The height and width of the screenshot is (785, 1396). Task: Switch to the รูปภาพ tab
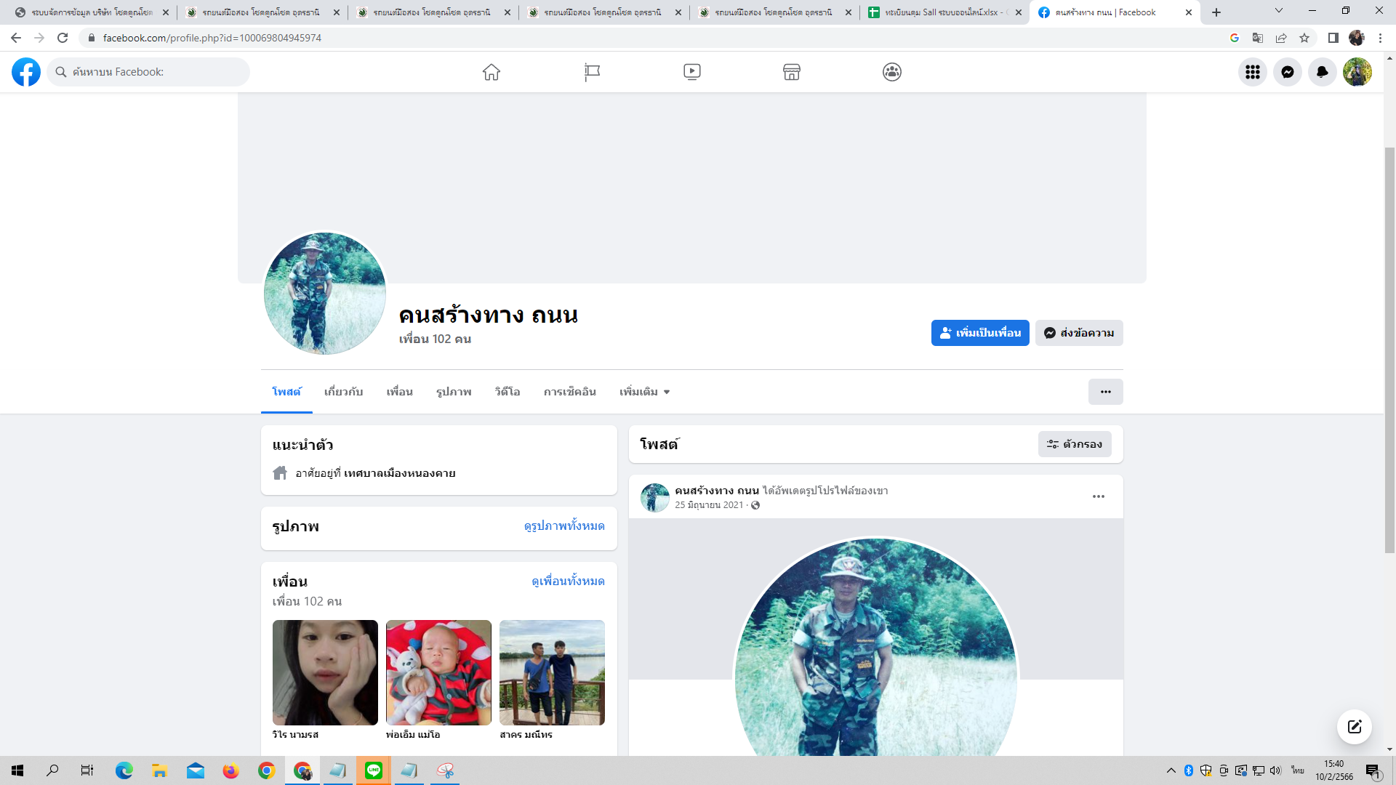[454, 392]
